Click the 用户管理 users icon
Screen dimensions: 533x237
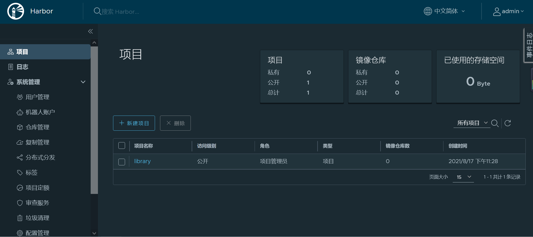click(20, 97)
